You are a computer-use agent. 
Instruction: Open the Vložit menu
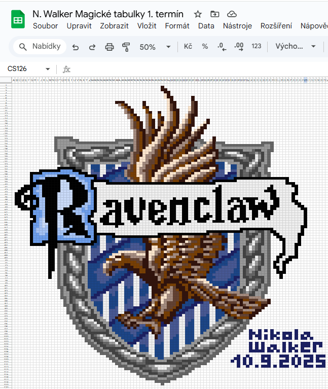click(147, 26)
